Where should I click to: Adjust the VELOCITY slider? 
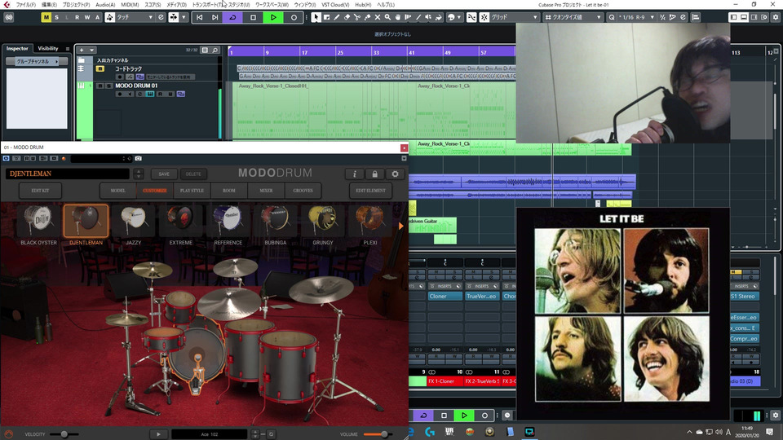(x=64, y=434)
